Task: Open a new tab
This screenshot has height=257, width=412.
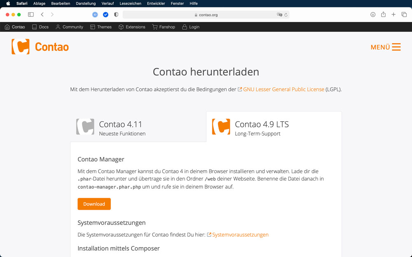Action: click(393, 14)
